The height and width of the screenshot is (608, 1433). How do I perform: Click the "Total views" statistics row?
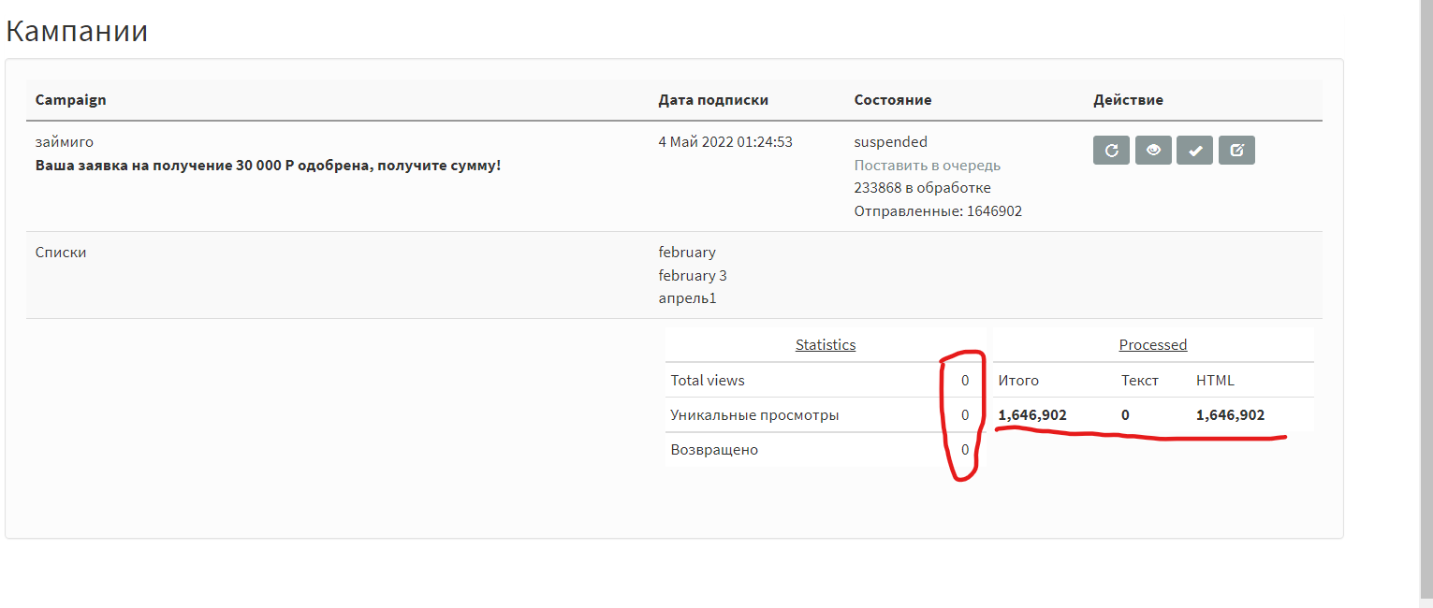[x=708, y=381]
